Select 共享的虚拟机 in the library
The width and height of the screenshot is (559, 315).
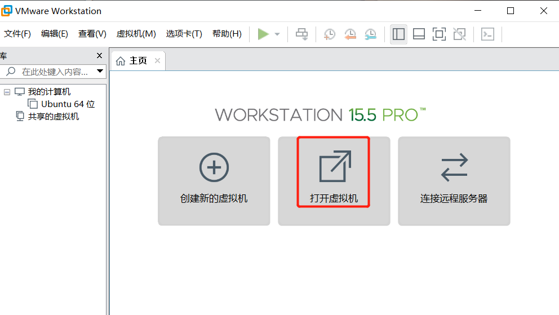pyautogui.click(x=54, y=117)
